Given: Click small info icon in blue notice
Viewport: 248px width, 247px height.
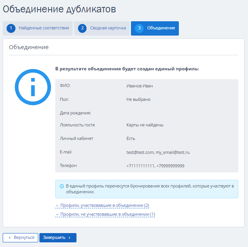Looking at the screenshot, I should pos(62,186).
